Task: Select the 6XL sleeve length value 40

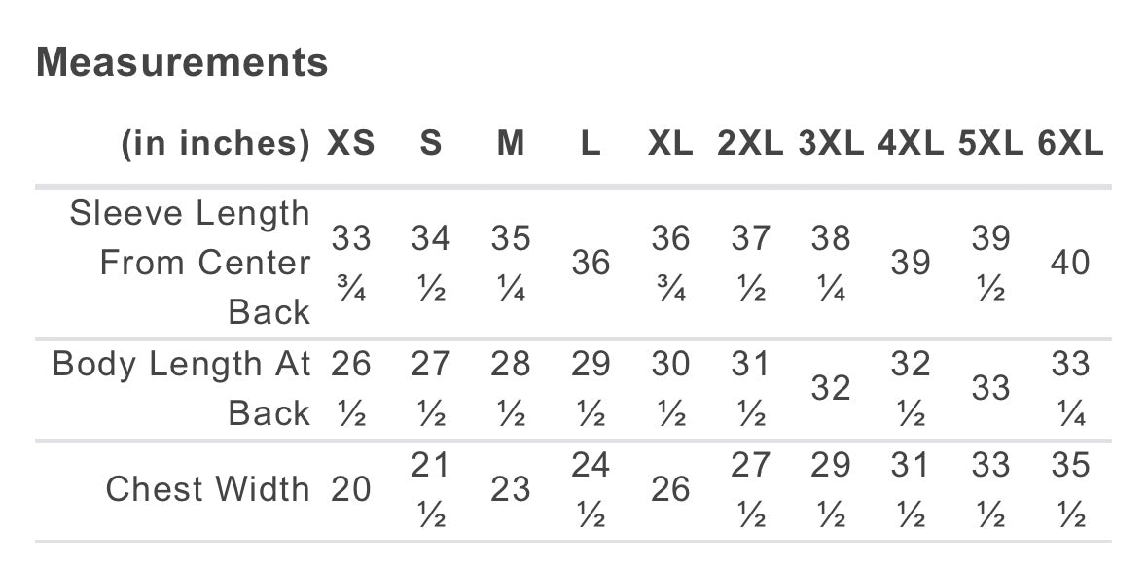Action: click(x=1070, y=263)
